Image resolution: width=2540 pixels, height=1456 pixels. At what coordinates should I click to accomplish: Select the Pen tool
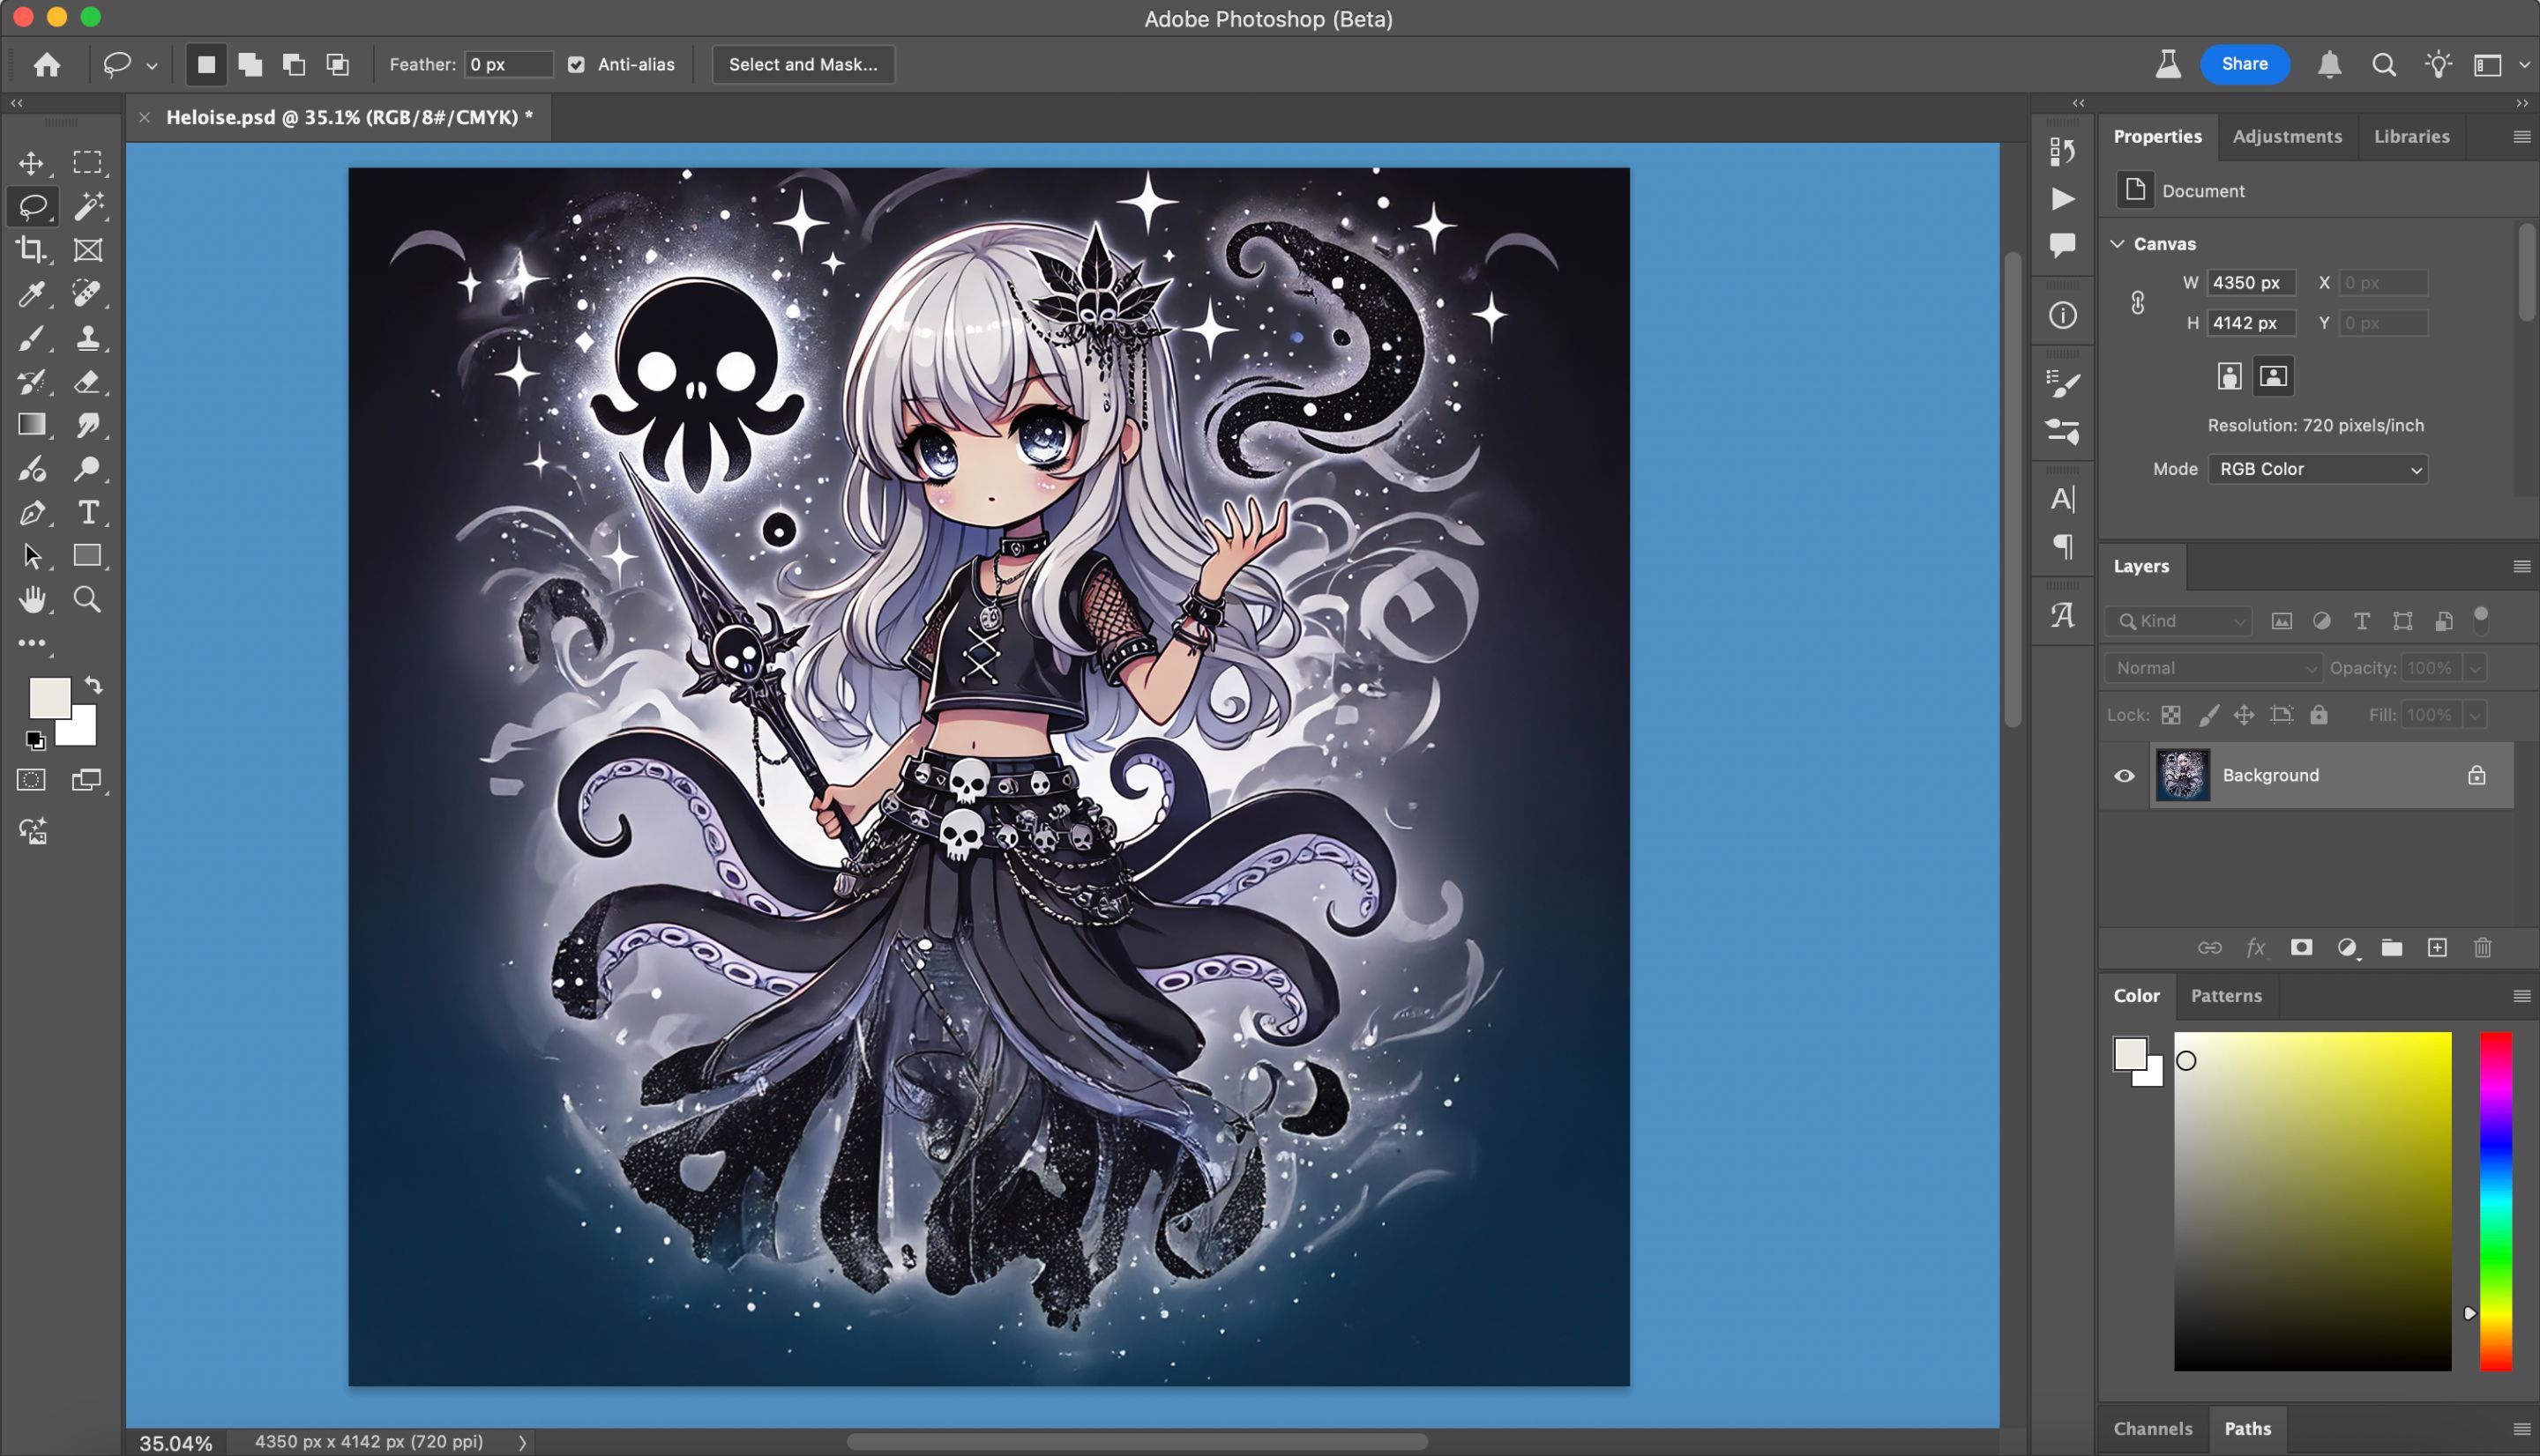[x=31, y=512]
